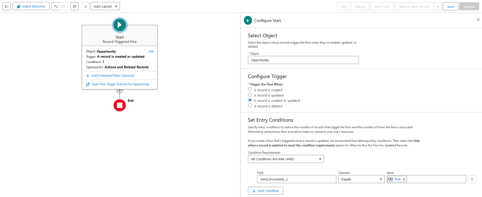The width and height of the screenshot is (482, 197).
Task: Expand the Save As New Version arrow
Action: tap(438, 7)
